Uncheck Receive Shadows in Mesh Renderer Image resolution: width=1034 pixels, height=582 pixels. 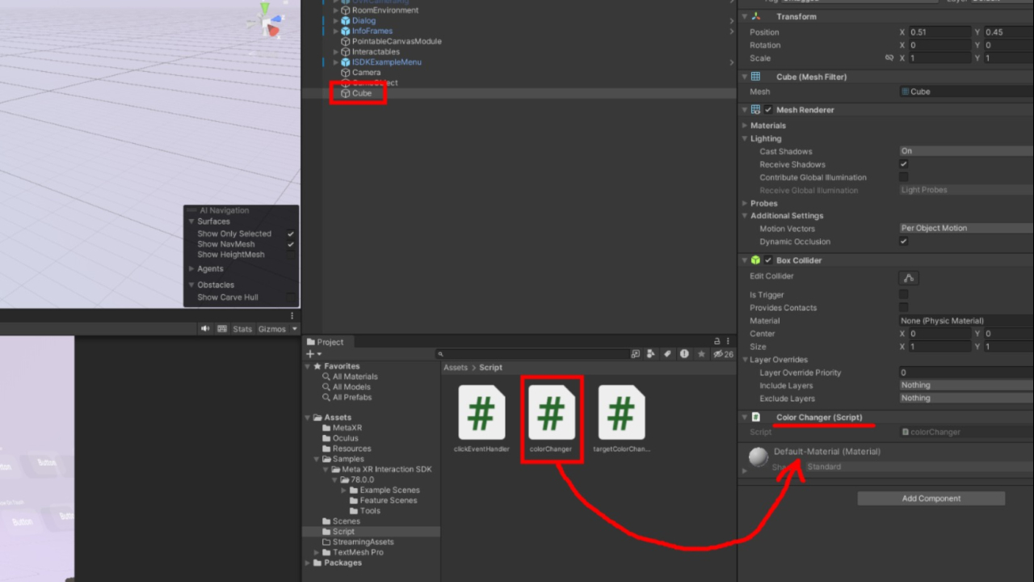(904, 165)
